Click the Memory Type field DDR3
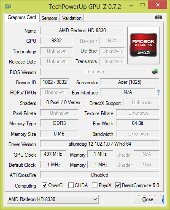The image size is (170, 210). tap(59, 123)
